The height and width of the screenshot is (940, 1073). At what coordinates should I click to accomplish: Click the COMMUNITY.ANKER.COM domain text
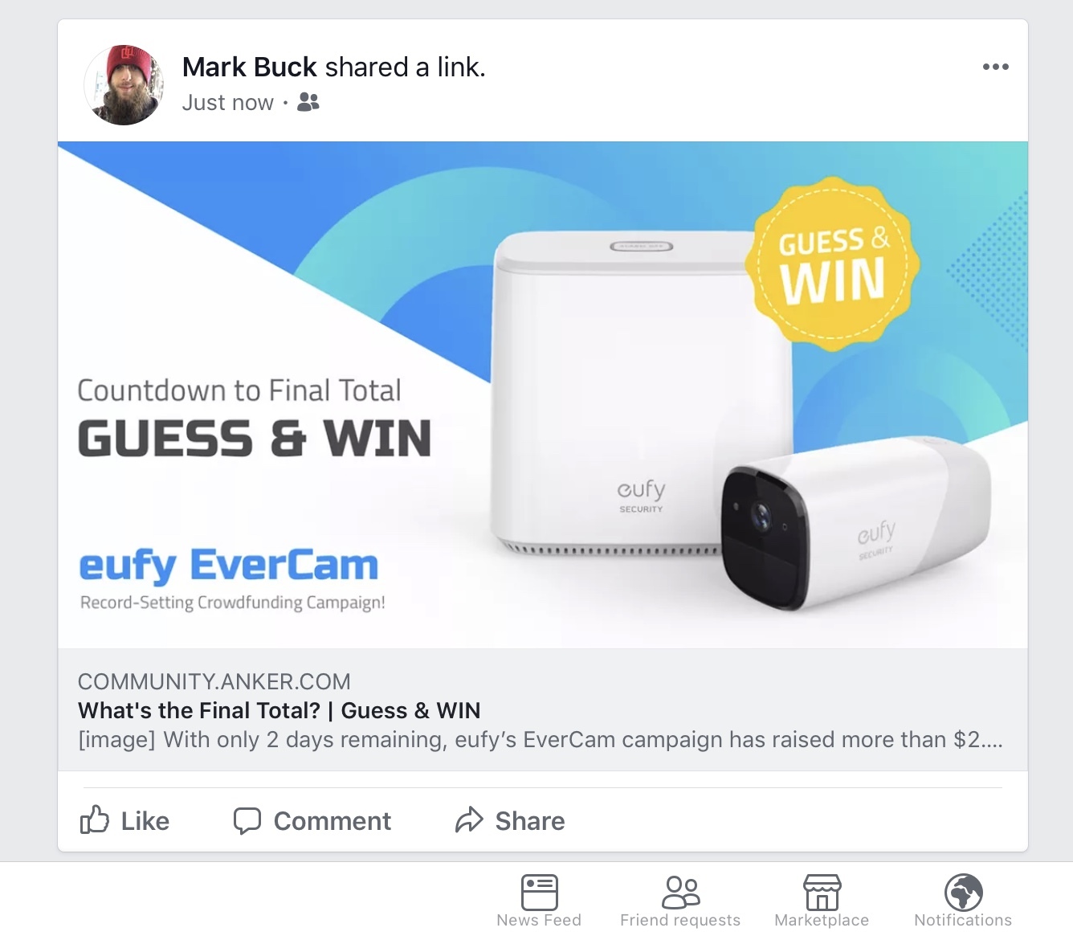214,681
